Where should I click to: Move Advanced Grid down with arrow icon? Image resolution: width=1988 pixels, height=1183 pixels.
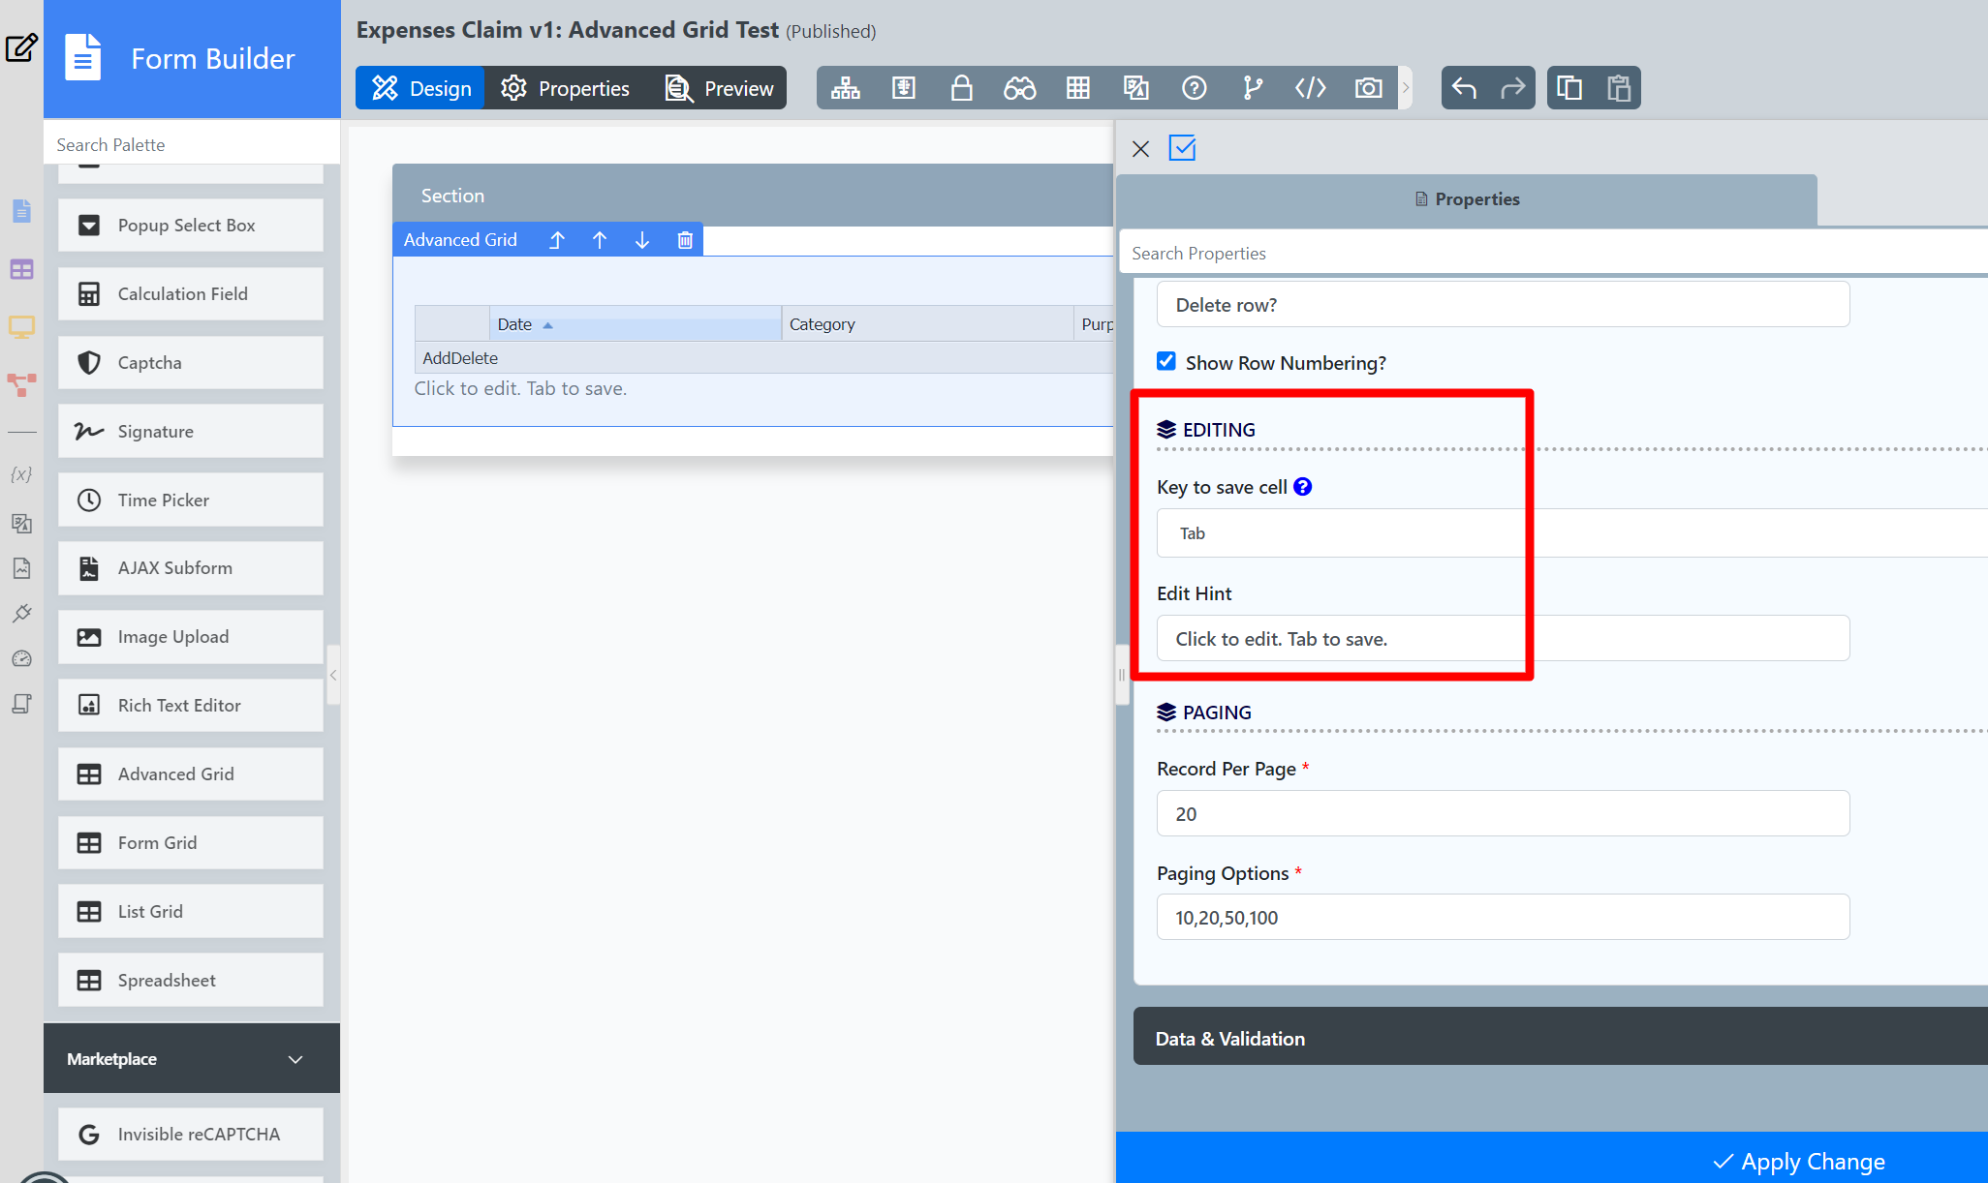pos(641,240)
